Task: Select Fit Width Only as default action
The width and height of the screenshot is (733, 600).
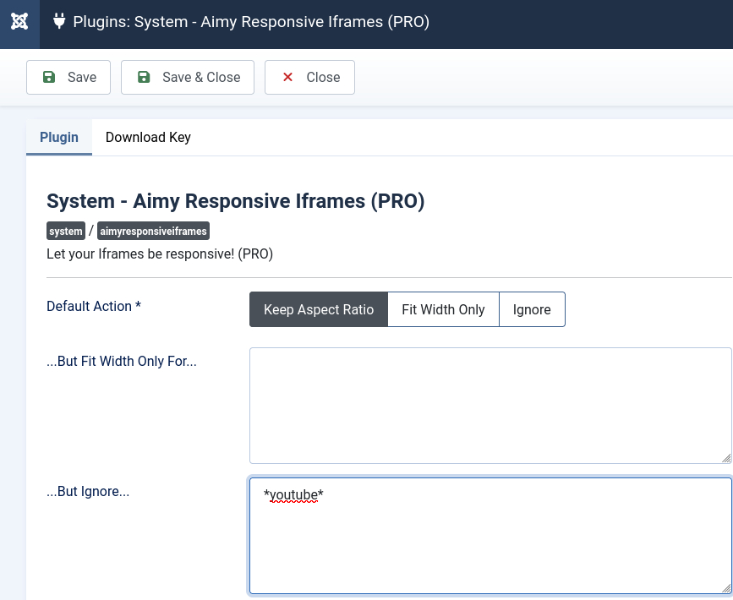Action: coord(443,309)
